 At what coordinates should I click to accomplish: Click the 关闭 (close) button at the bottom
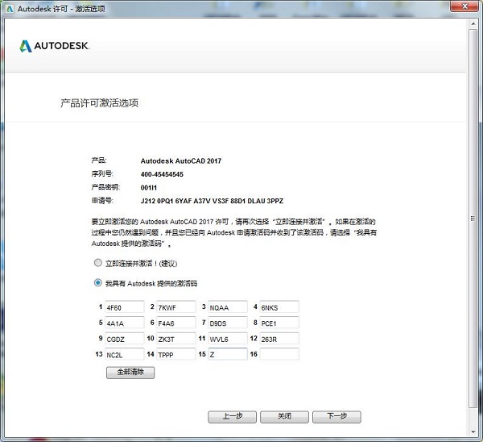[x=284, y=417]
